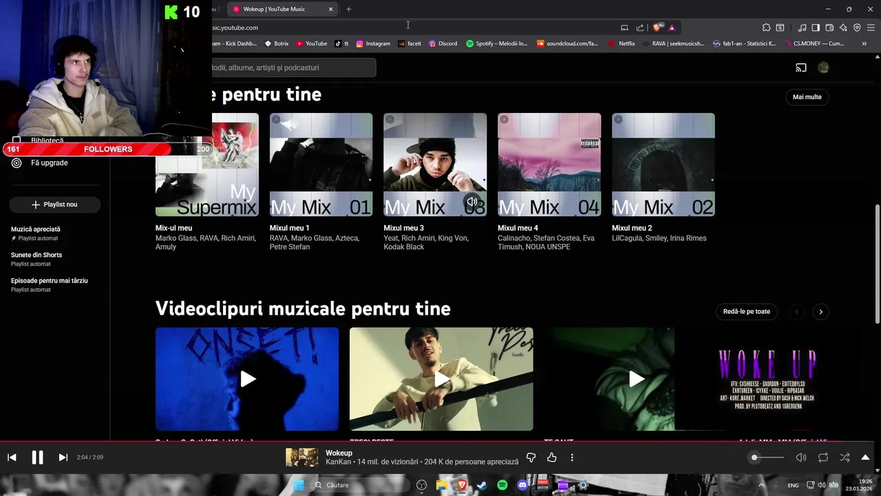Open the YouTube bookmark

pyautogui.click(x=312, y=43)
